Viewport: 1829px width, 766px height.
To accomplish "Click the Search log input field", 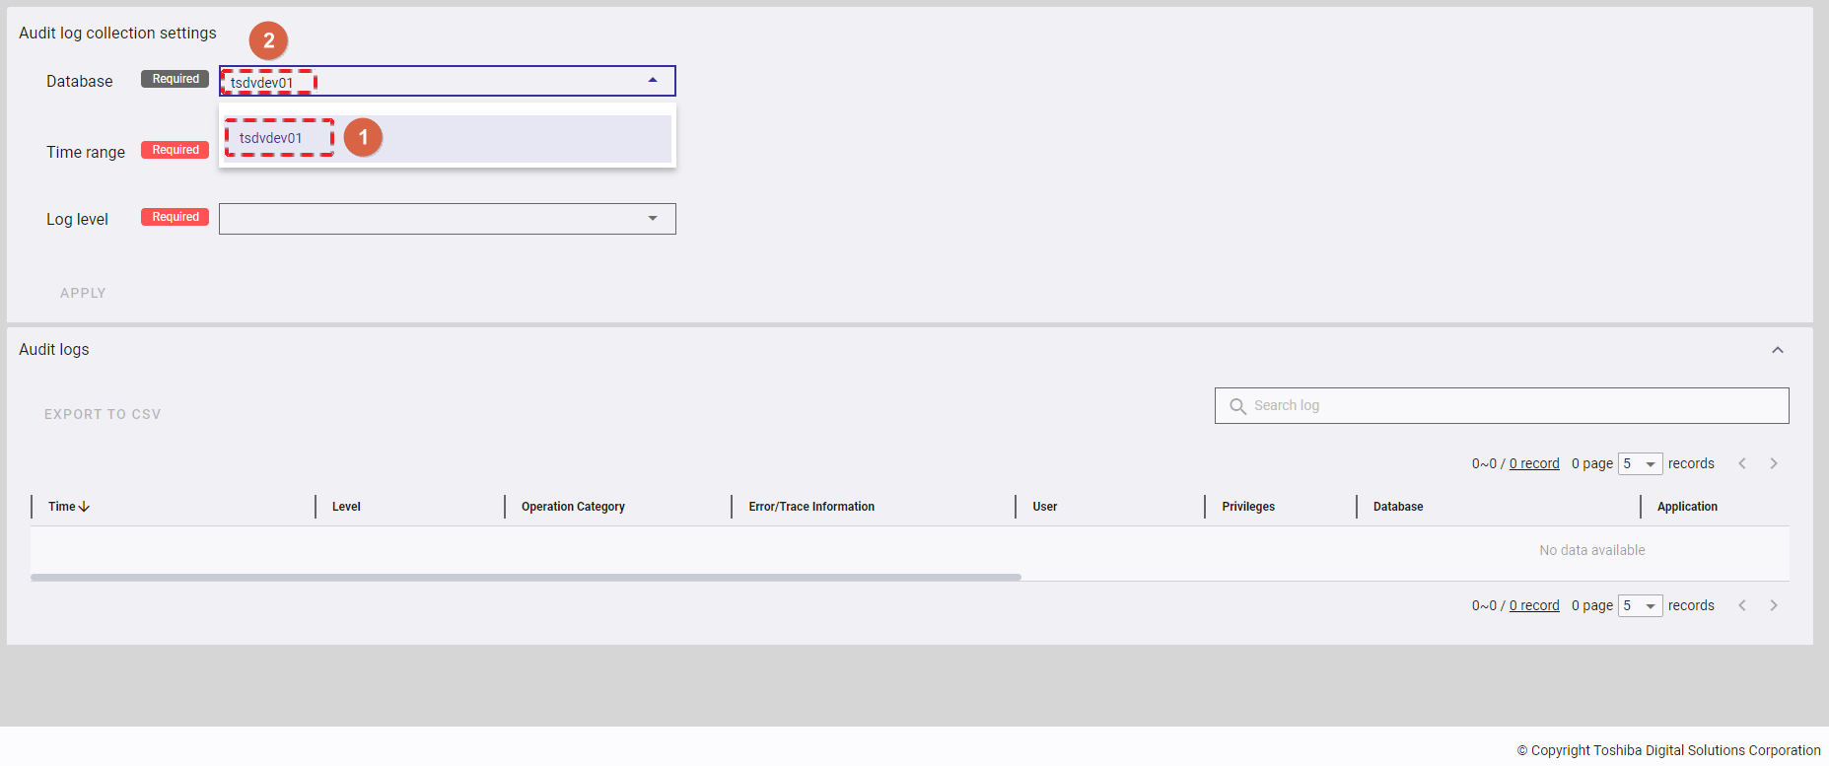I will (x=1514, y=405).
